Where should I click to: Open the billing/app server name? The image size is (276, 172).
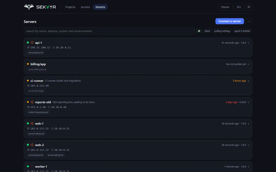38,64
